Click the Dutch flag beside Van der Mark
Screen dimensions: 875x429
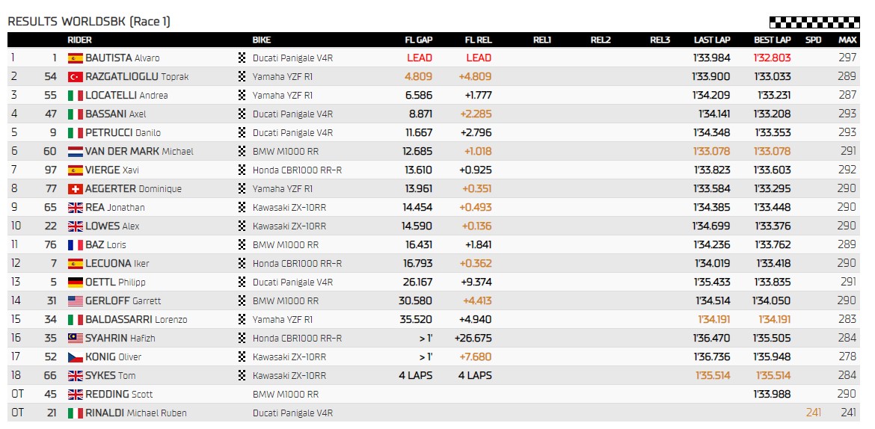click(75, 151)
